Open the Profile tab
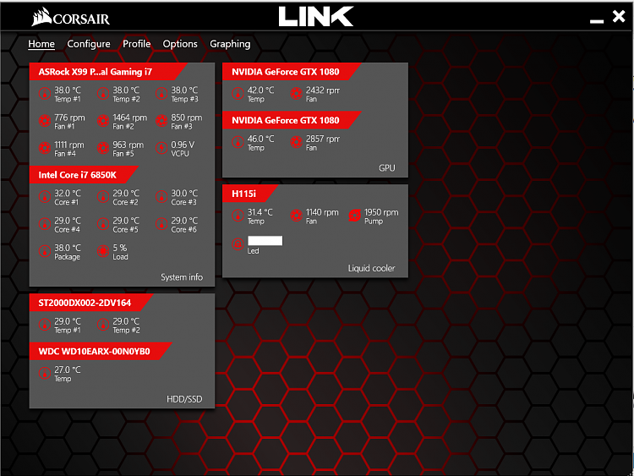The height and width of the screenshot is (476, 634). click(137, 44)
